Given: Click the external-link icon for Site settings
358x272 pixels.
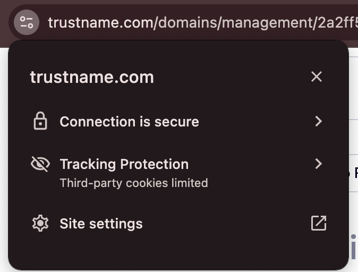Looking at the screenshot, I should pos(318,223).
